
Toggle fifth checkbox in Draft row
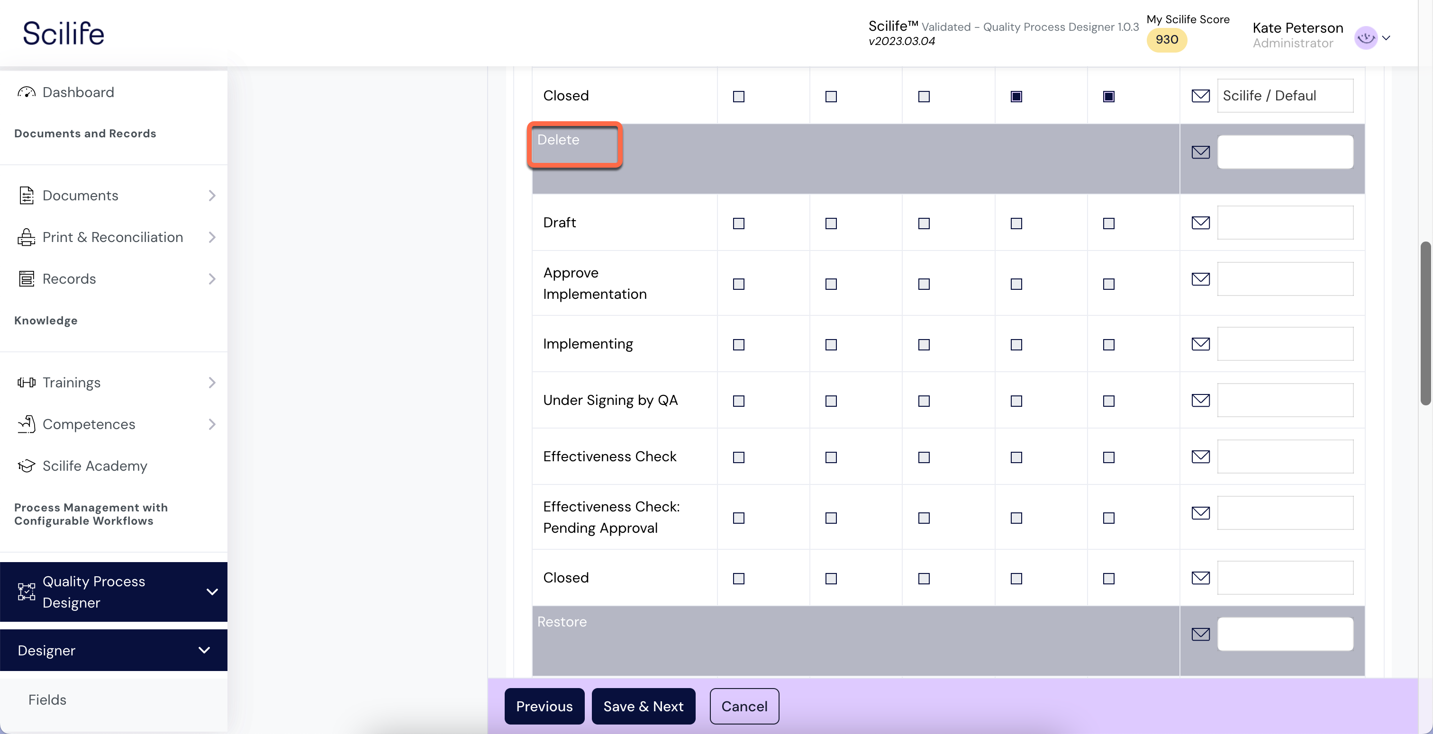tap(1108, 223)
